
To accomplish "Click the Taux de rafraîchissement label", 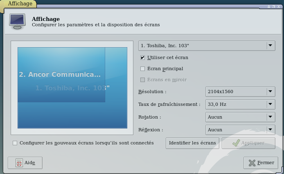I will coord(169,104).
